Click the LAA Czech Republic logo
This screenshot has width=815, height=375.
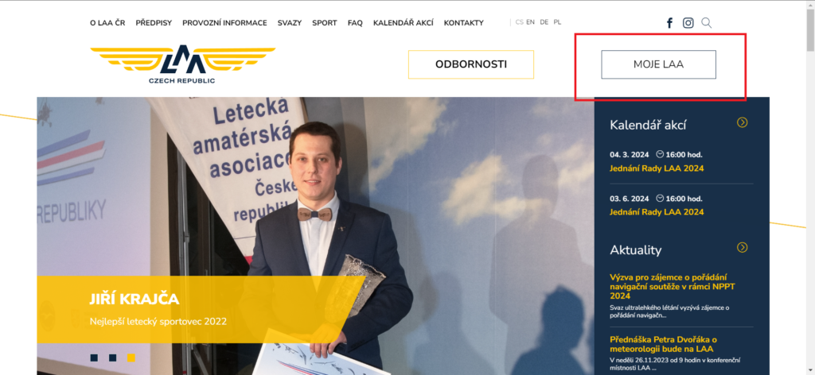tap(182, 64)
